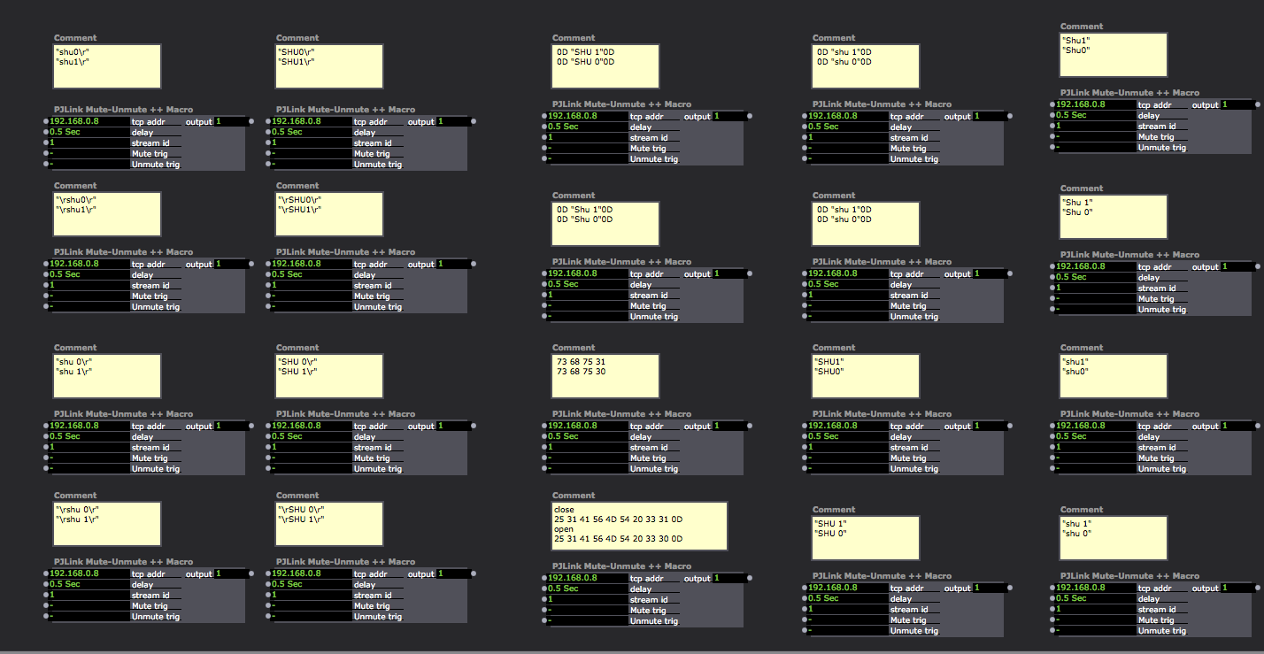
Task: Edit tcp addr value under "SHU 1" "SHU 0" comment
Action: coord(848,588)
